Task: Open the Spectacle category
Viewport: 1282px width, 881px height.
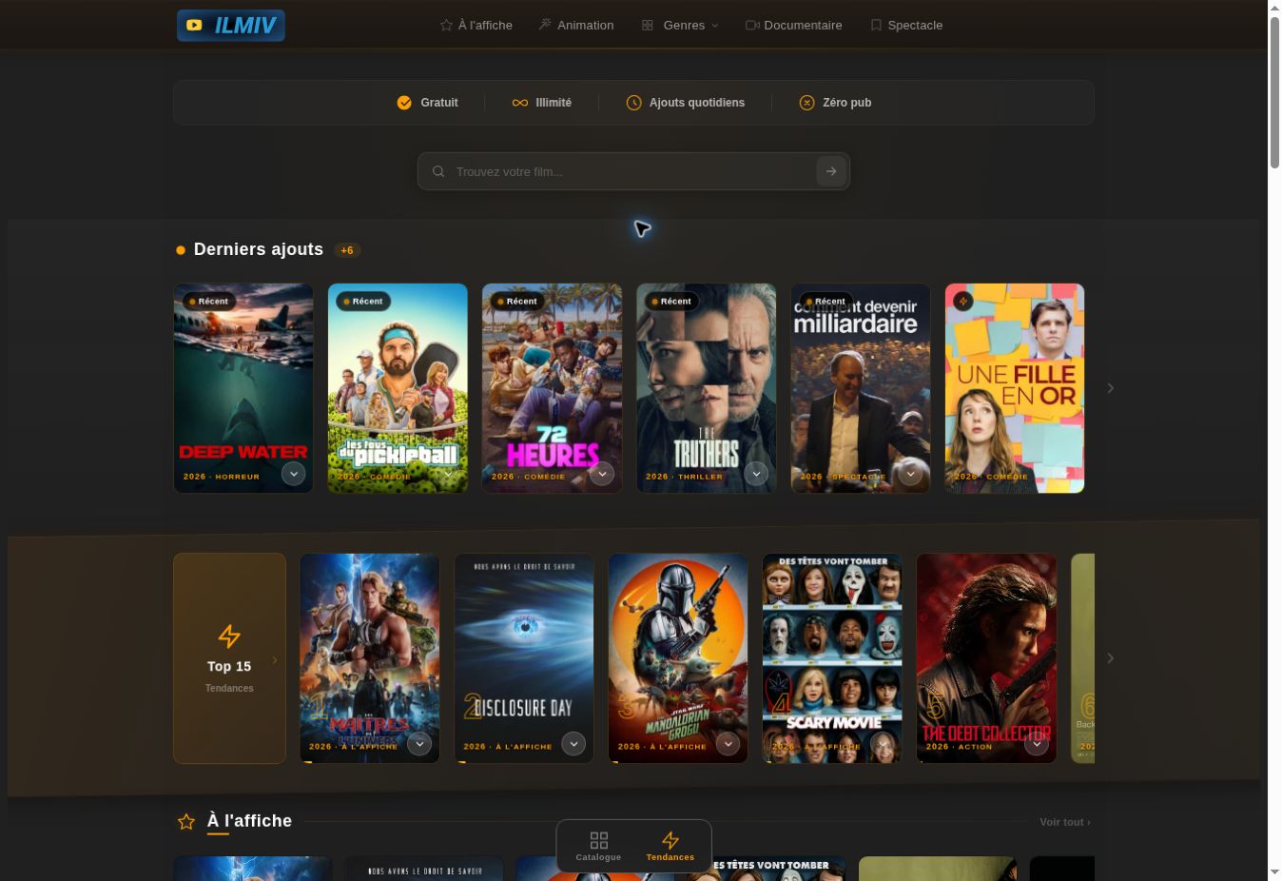Action: [x=906, y=26]
